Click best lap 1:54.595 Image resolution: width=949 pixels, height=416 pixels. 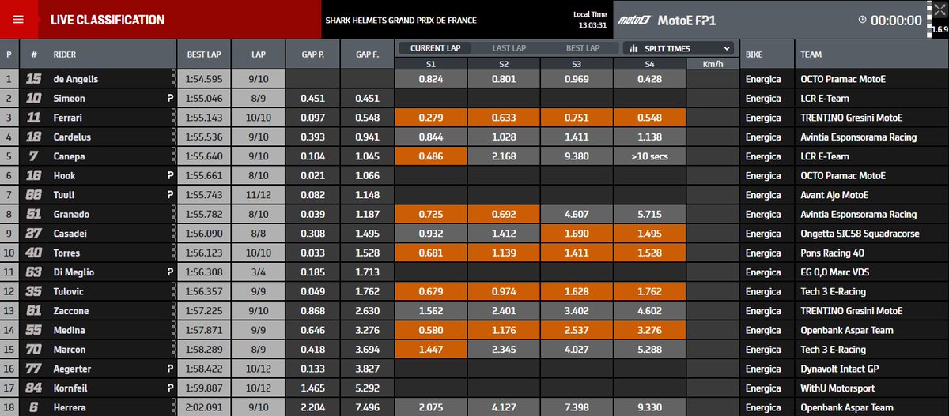204,79
